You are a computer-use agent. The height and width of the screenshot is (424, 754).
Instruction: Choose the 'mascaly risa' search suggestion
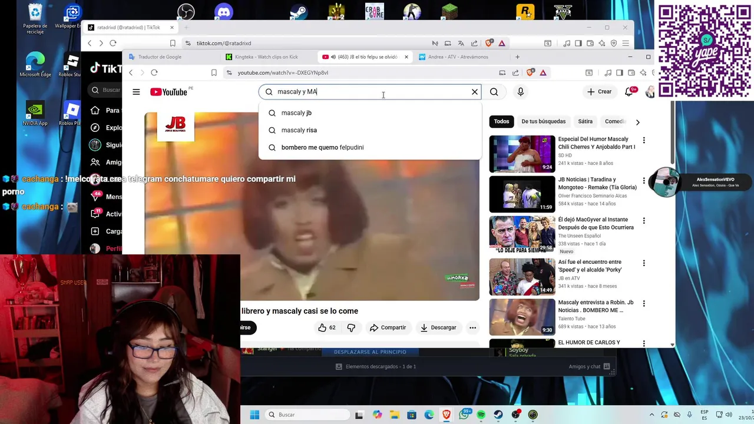point(370,130)
